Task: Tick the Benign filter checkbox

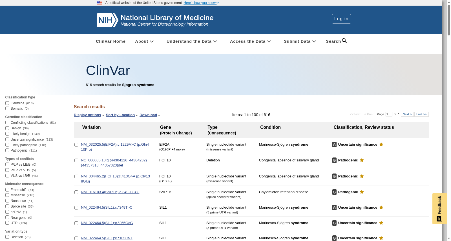Action: coord(7,128)
